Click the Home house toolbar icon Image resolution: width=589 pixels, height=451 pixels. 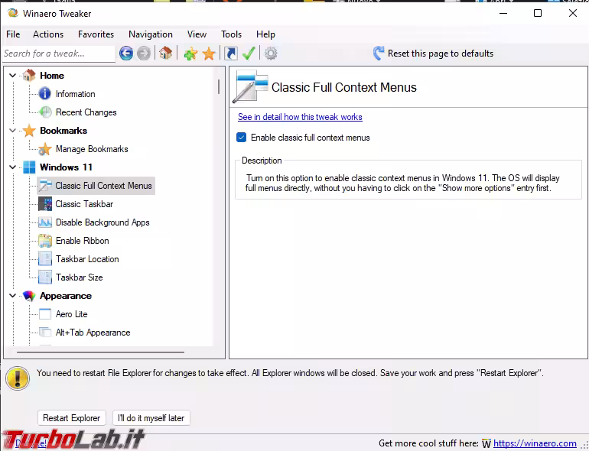point(165,54)
